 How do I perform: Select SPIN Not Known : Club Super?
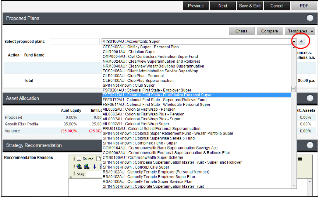click(196, 86)
